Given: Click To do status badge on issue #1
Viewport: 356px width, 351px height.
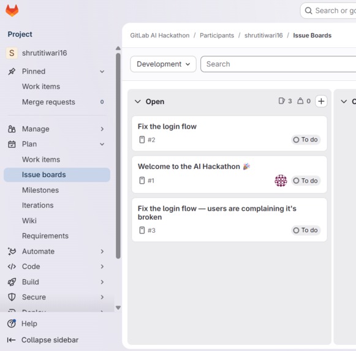Looking at the screenshot, I should (306, 181).
